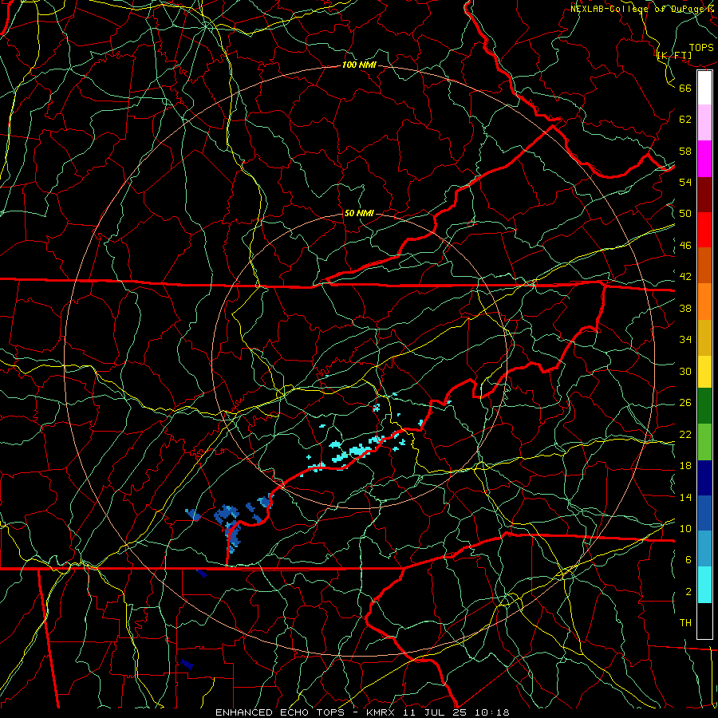Click the TOPS legend title
This screenshot has width=718, height=718.
pos(701,47)
